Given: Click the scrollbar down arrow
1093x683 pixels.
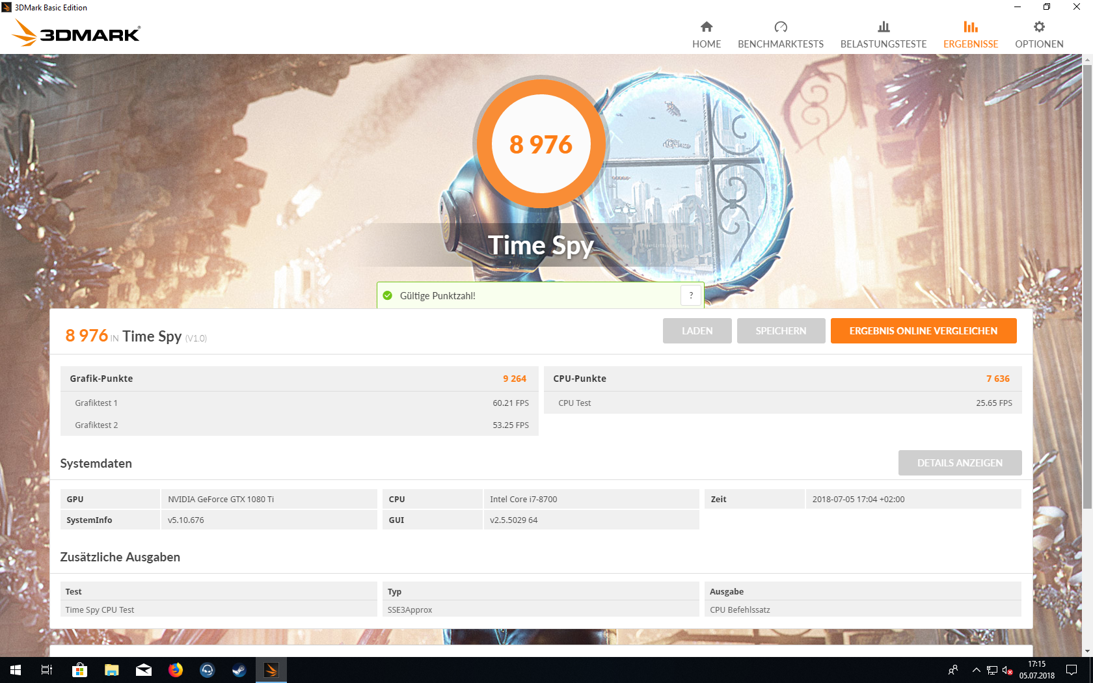Looking at the screenshot, I should [1087, 651].
